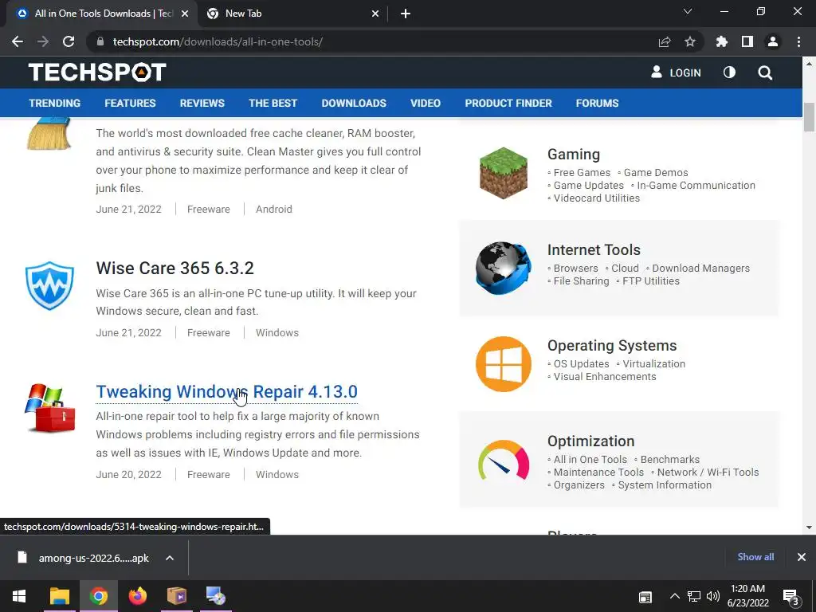The width and height of the screenshot is (816, 612).
Task: Click the Clean Master broom icon
Action: click(x=49, y=133)
